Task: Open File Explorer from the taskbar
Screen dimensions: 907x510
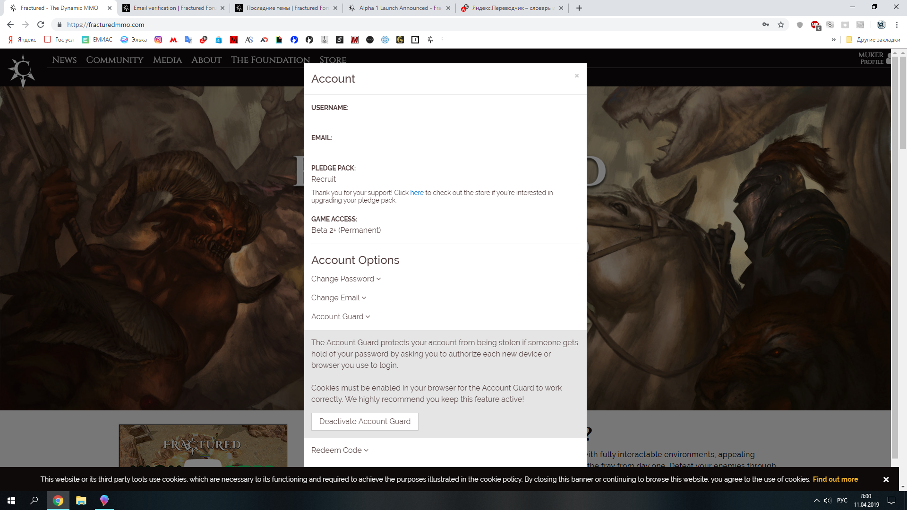Action: 81,501
